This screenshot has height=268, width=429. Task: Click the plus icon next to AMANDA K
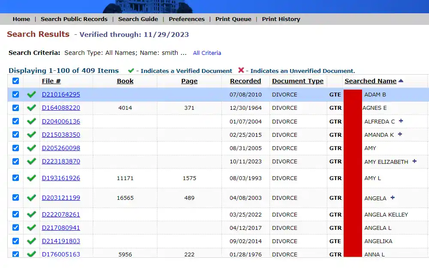(x=400, y=135)
